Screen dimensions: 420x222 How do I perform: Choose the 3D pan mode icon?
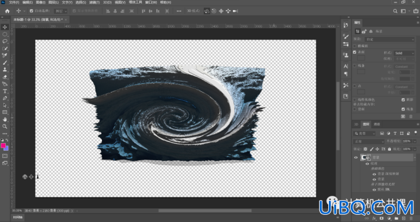click(221, 11)
